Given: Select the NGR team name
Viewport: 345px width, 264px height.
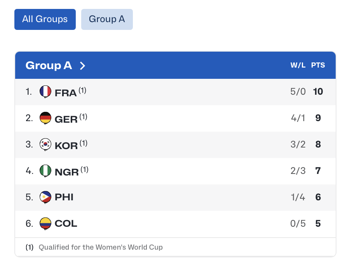Looking at the screenshot, I should 67,172.
